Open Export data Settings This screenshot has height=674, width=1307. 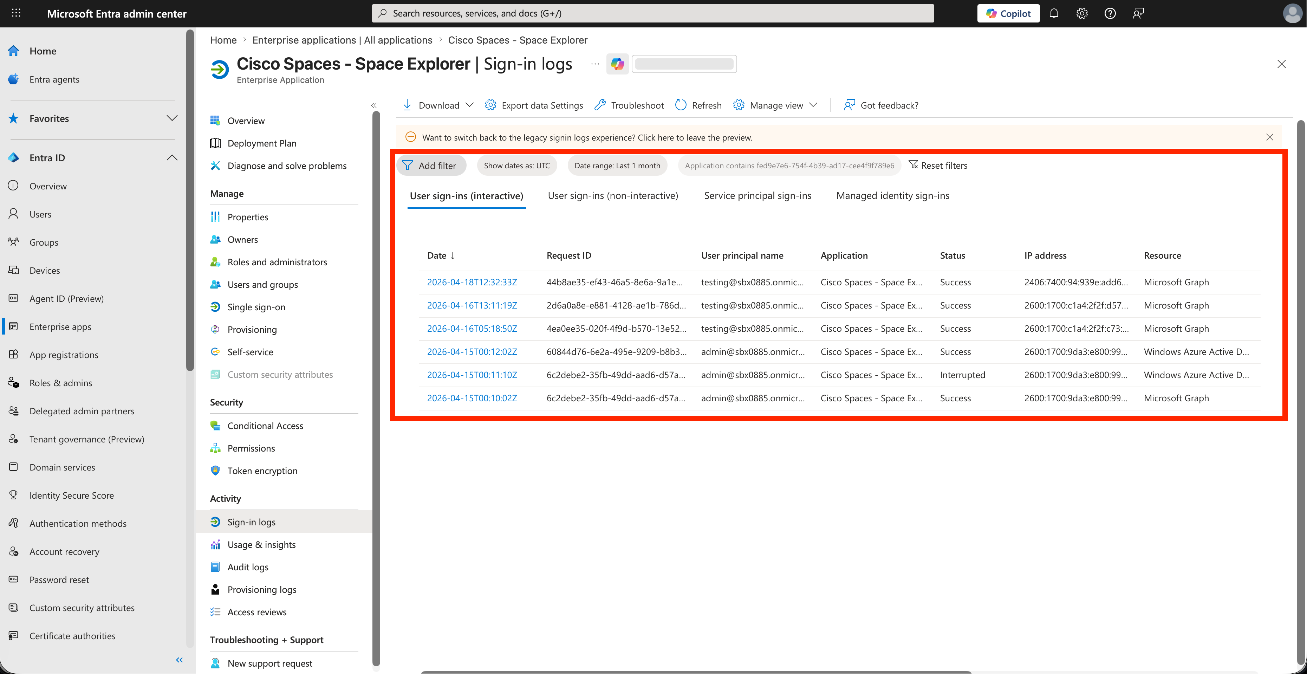click(534, 105)
